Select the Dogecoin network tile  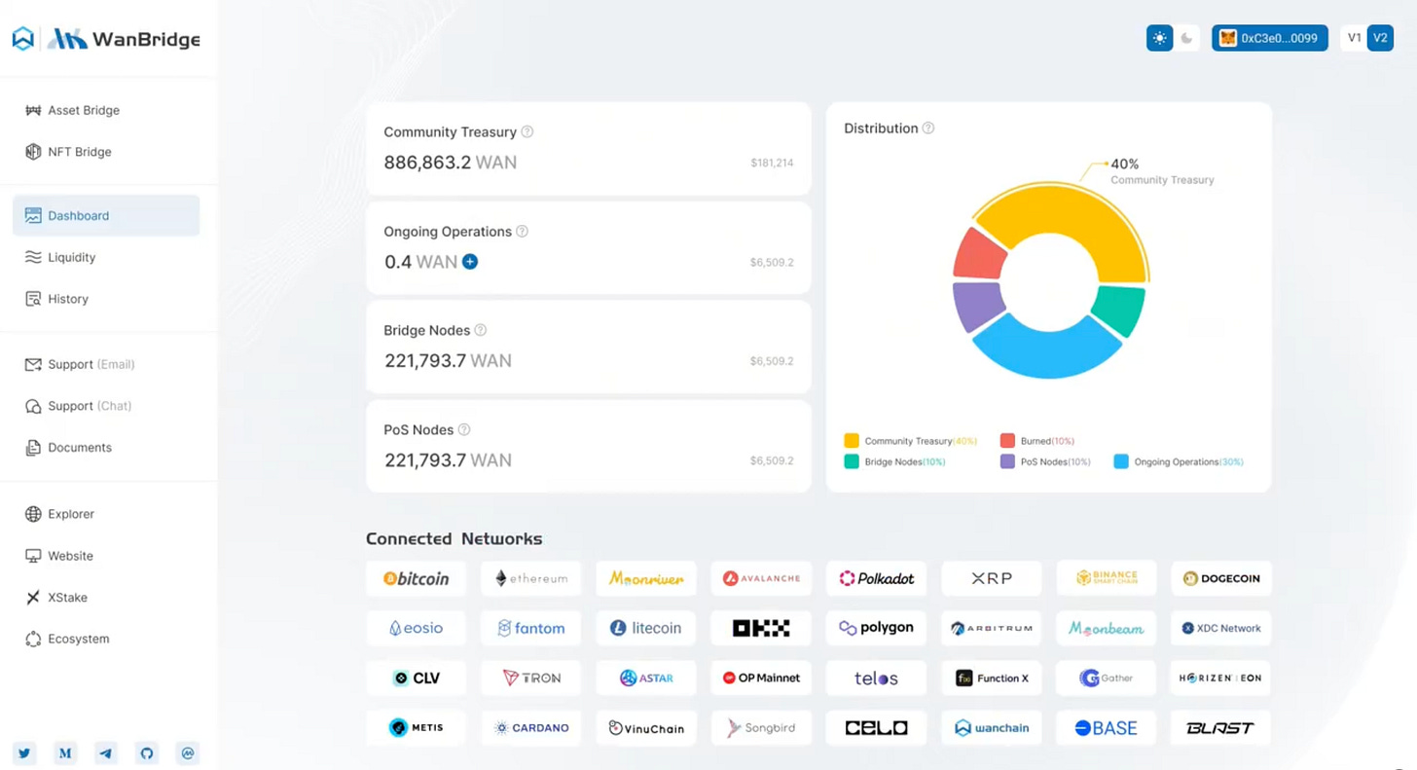click(x=1221, y=578)
